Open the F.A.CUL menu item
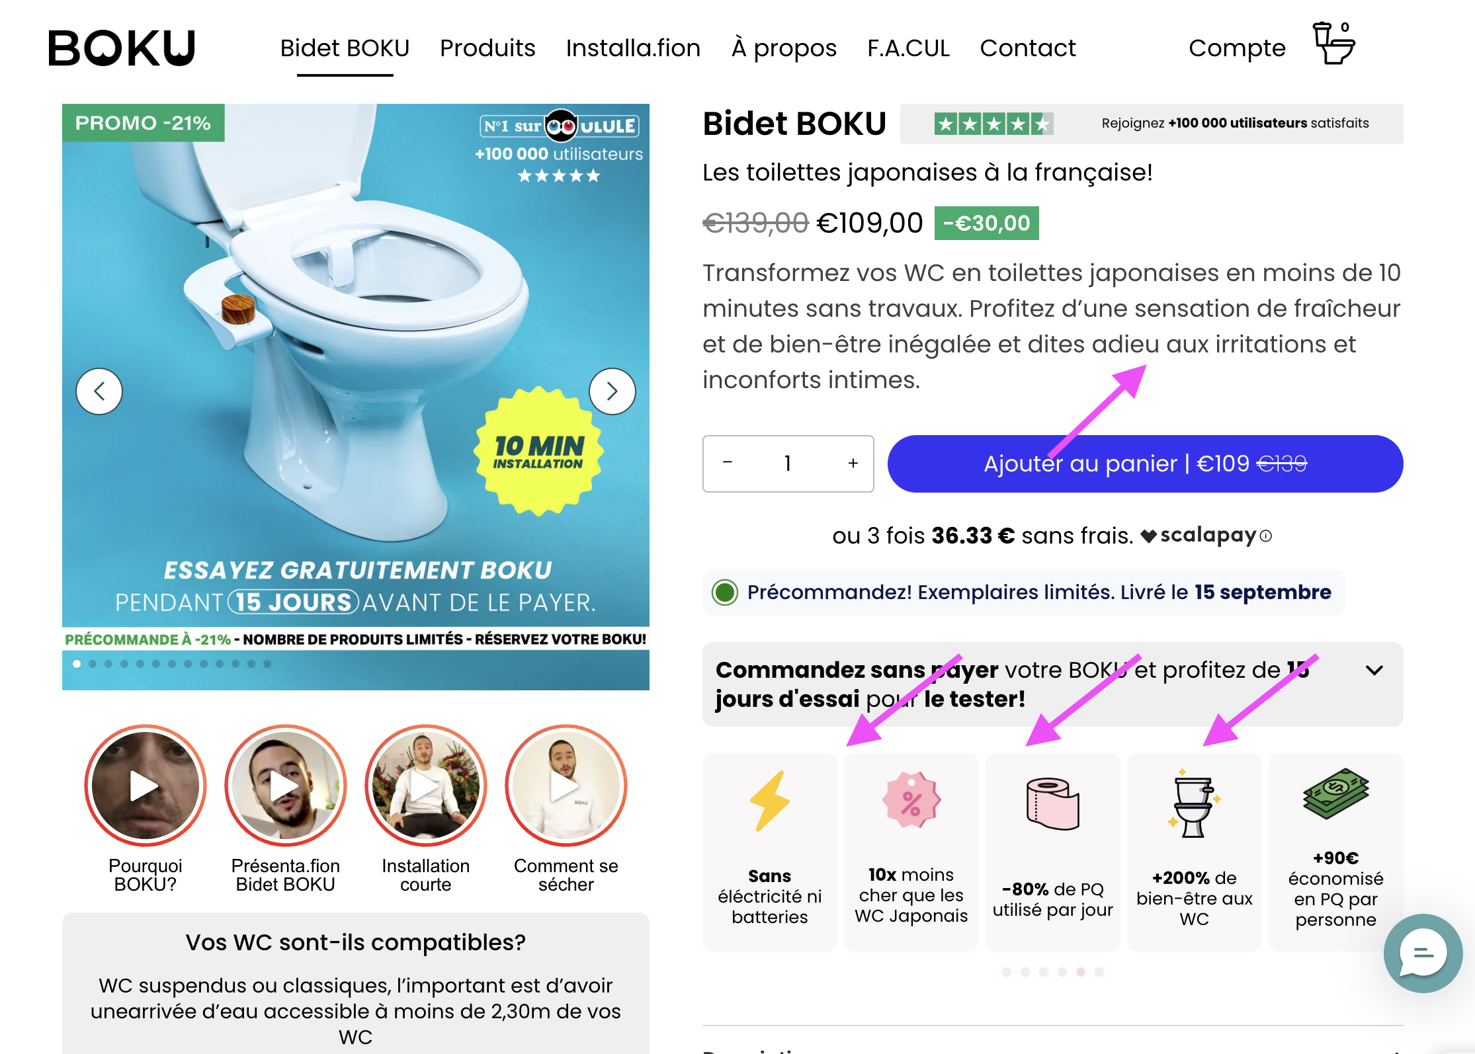 (908, 48)
